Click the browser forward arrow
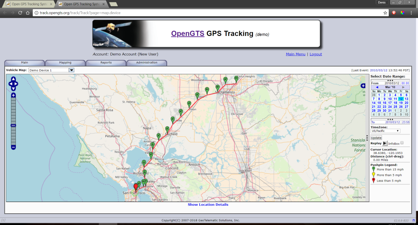418x225 pixels. (x=13, y=13)
